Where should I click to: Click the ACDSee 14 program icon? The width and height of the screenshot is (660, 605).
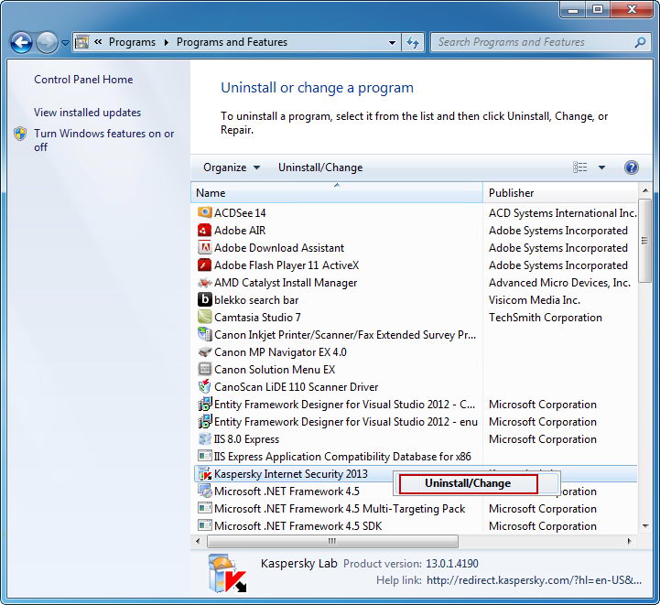coord(204,212)
